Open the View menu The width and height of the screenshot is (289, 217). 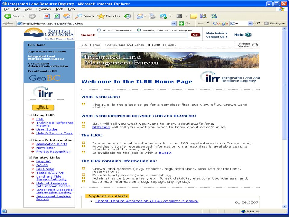28,9
